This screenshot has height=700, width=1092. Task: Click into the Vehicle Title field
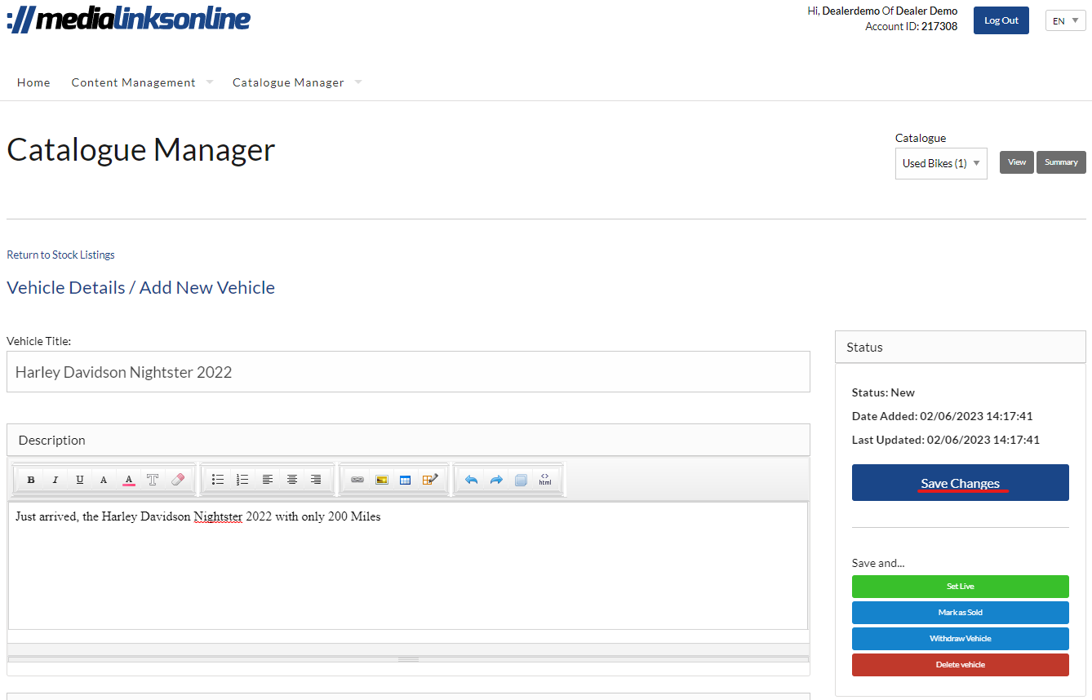point(408,372)
